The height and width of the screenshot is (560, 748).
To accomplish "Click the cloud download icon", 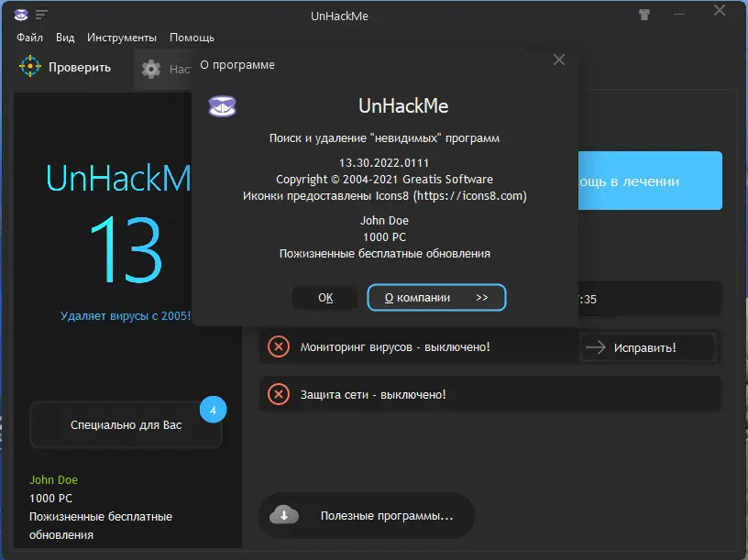I will pyautogui.click(x=284, y=515).
